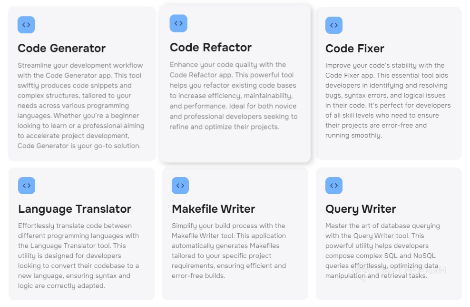The width and height of the screenshot is (470, 307).
Task: Go to the Code Fixer heading
Action: point(355,49)
